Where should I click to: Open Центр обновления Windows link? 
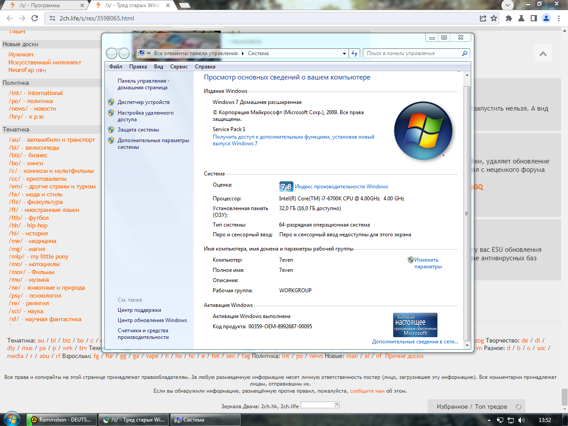[152, 320]
